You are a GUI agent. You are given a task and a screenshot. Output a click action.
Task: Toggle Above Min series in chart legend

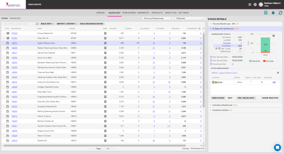255,61
